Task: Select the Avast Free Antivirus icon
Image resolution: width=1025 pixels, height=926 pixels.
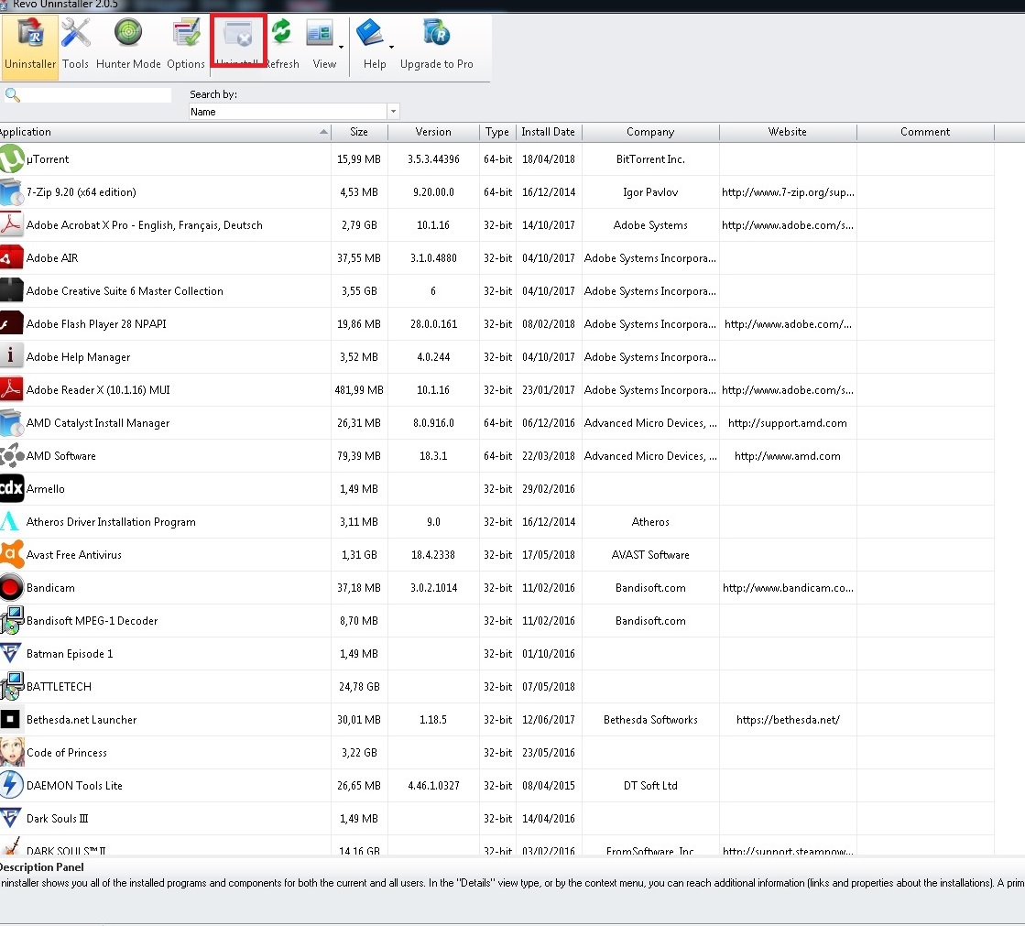Action: [x=12, y=555]
